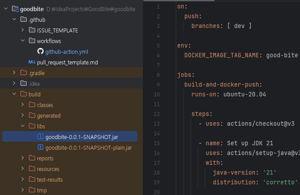Screen dimensions: 300x195
Task: Expand the reports folder chevron
Action: pyautogui.click(x=23, y=158)
